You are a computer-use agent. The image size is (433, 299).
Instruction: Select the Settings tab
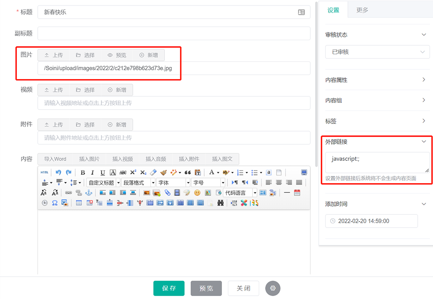coord(333,10)
